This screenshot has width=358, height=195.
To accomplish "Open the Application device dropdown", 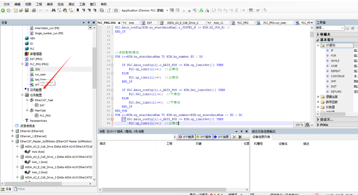I will coord(167,10).
